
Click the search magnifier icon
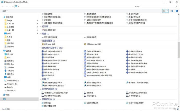[176, 6]
